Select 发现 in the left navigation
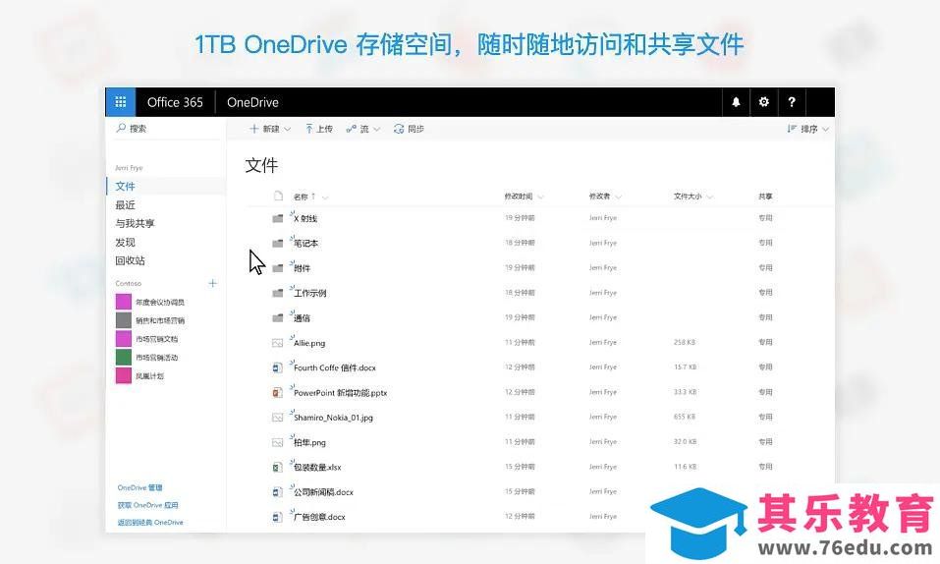This screenshot has width=940, height=564. [126, 243]
